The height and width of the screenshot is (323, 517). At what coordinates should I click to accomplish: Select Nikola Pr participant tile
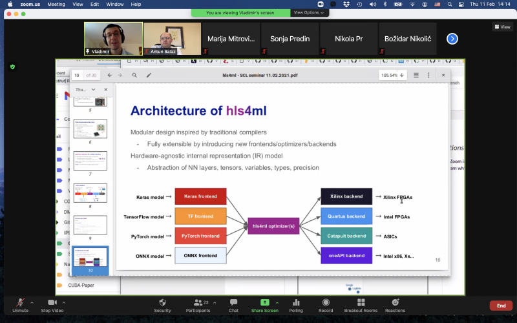click(349, 39)
